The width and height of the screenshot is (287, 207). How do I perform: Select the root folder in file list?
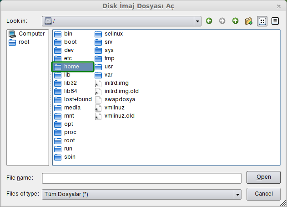click(x=65, y=140)
